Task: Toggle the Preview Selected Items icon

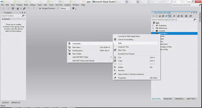Action: pos(170,16)
